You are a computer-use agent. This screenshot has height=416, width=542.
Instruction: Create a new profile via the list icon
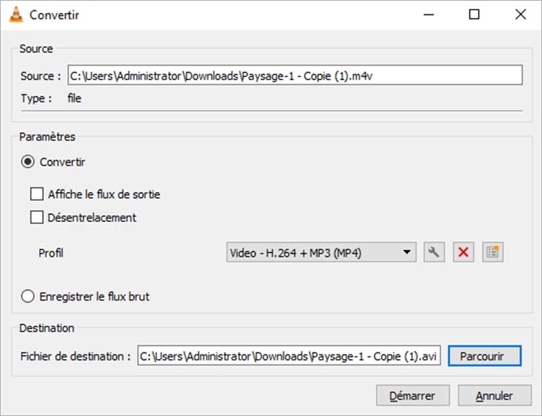pos(491,252)
